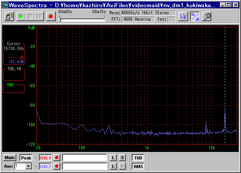The image size is (241, 173).
Task: Click the S button for OVL1
Action: (x=122, y=158)
